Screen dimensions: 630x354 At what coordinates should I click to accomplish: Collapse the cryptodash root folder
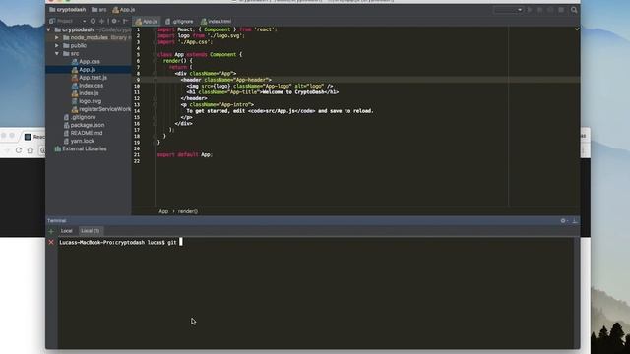[49, 29]
